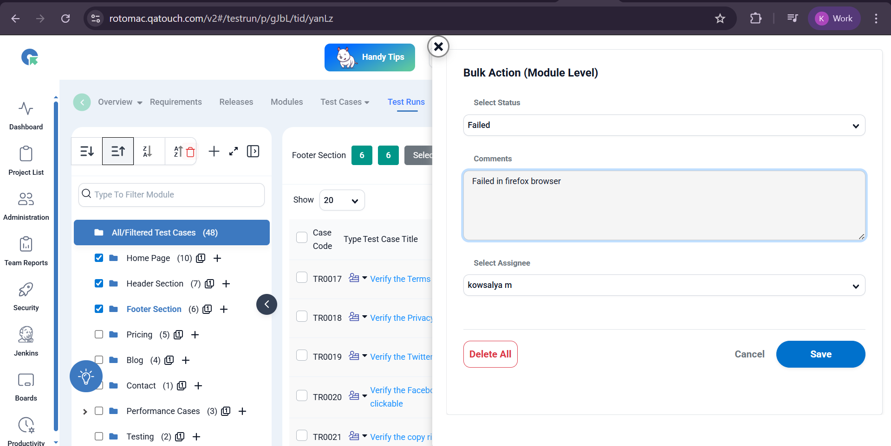Screen dimensions: 891x446
Task: Switch to the Modules tab
Action: pyautogui.click(x=286, y=102)
